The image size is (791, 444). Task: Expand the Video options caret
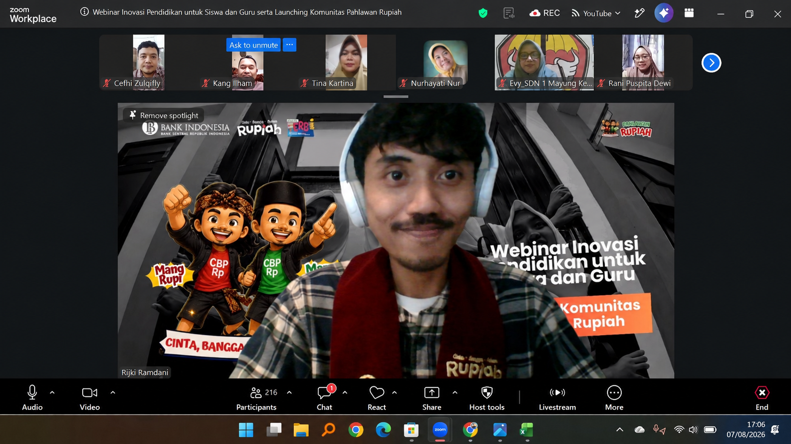pos(113,393)
